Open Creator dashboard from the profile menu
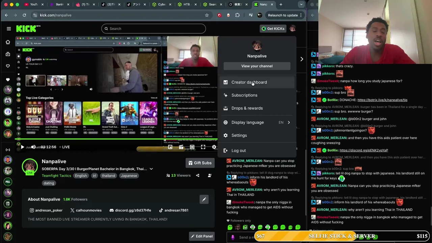 [x=257, y=82]
